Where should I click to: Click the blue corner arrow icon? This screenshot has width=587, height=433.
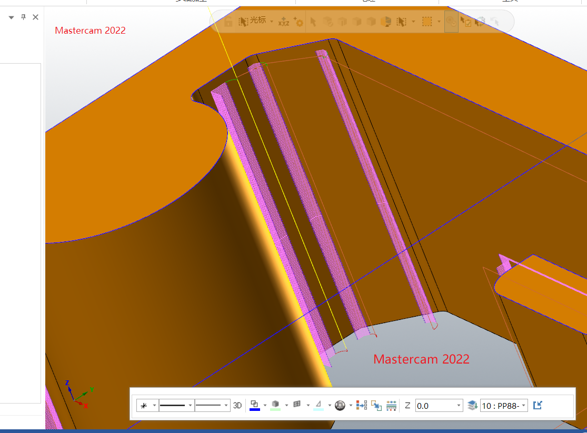click(x=537, y=405)
